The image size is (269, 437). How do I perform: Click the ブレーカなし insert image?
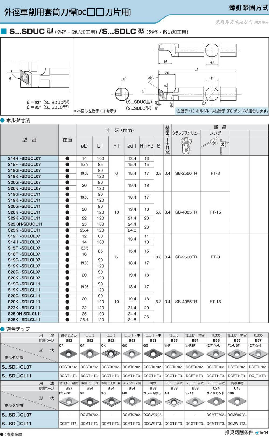click(153, 402)
